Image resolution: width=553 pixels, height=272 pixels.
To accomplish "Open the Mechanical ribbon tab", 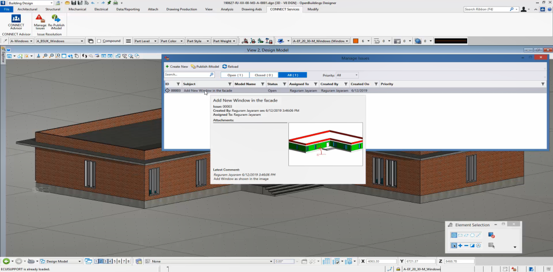I will pos(77,9).
